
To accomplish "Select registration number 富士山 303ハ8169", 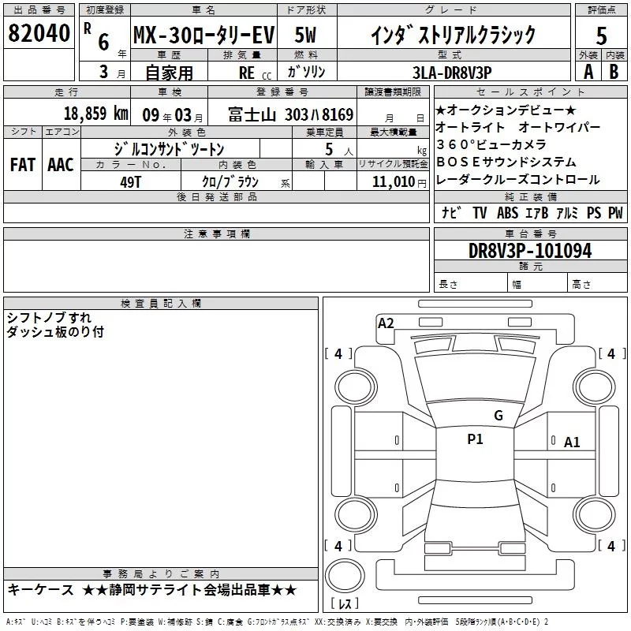I will tap(290, 114).
